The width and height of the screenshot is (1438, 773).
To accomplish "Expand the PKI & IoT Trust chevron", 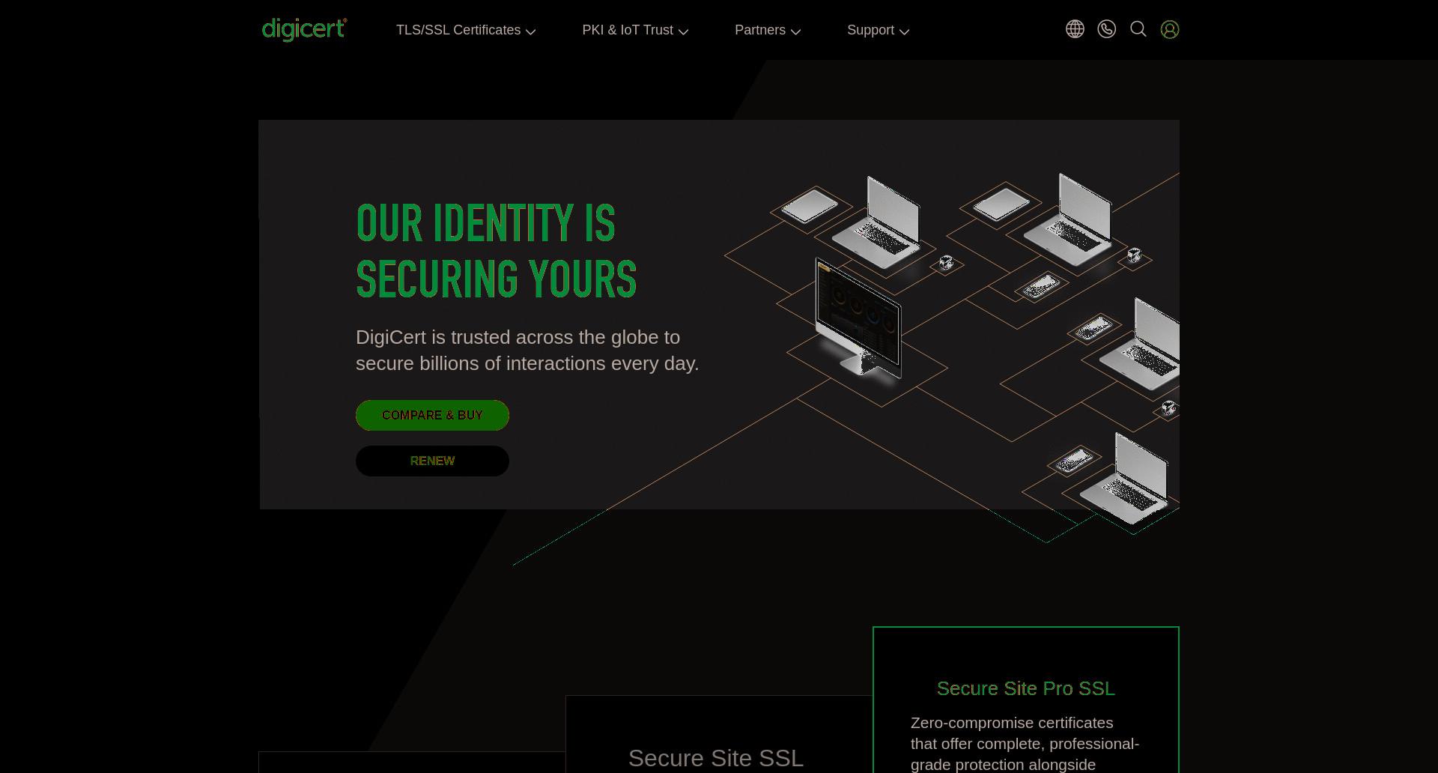I will 683,31.
